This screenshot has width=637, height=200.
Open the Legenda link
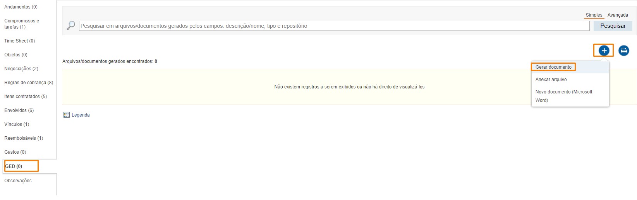click(x=81, y=115)
